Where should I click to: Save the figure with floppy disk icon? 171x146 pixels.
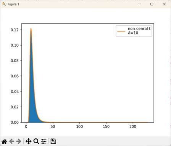(x=53, y=141)
